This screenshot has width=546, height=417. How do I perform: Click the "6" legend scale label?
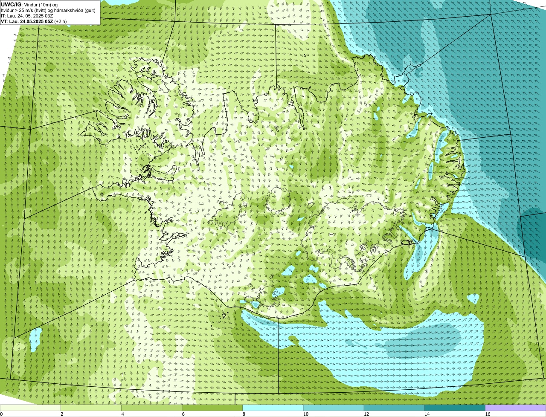pos(183,414)
